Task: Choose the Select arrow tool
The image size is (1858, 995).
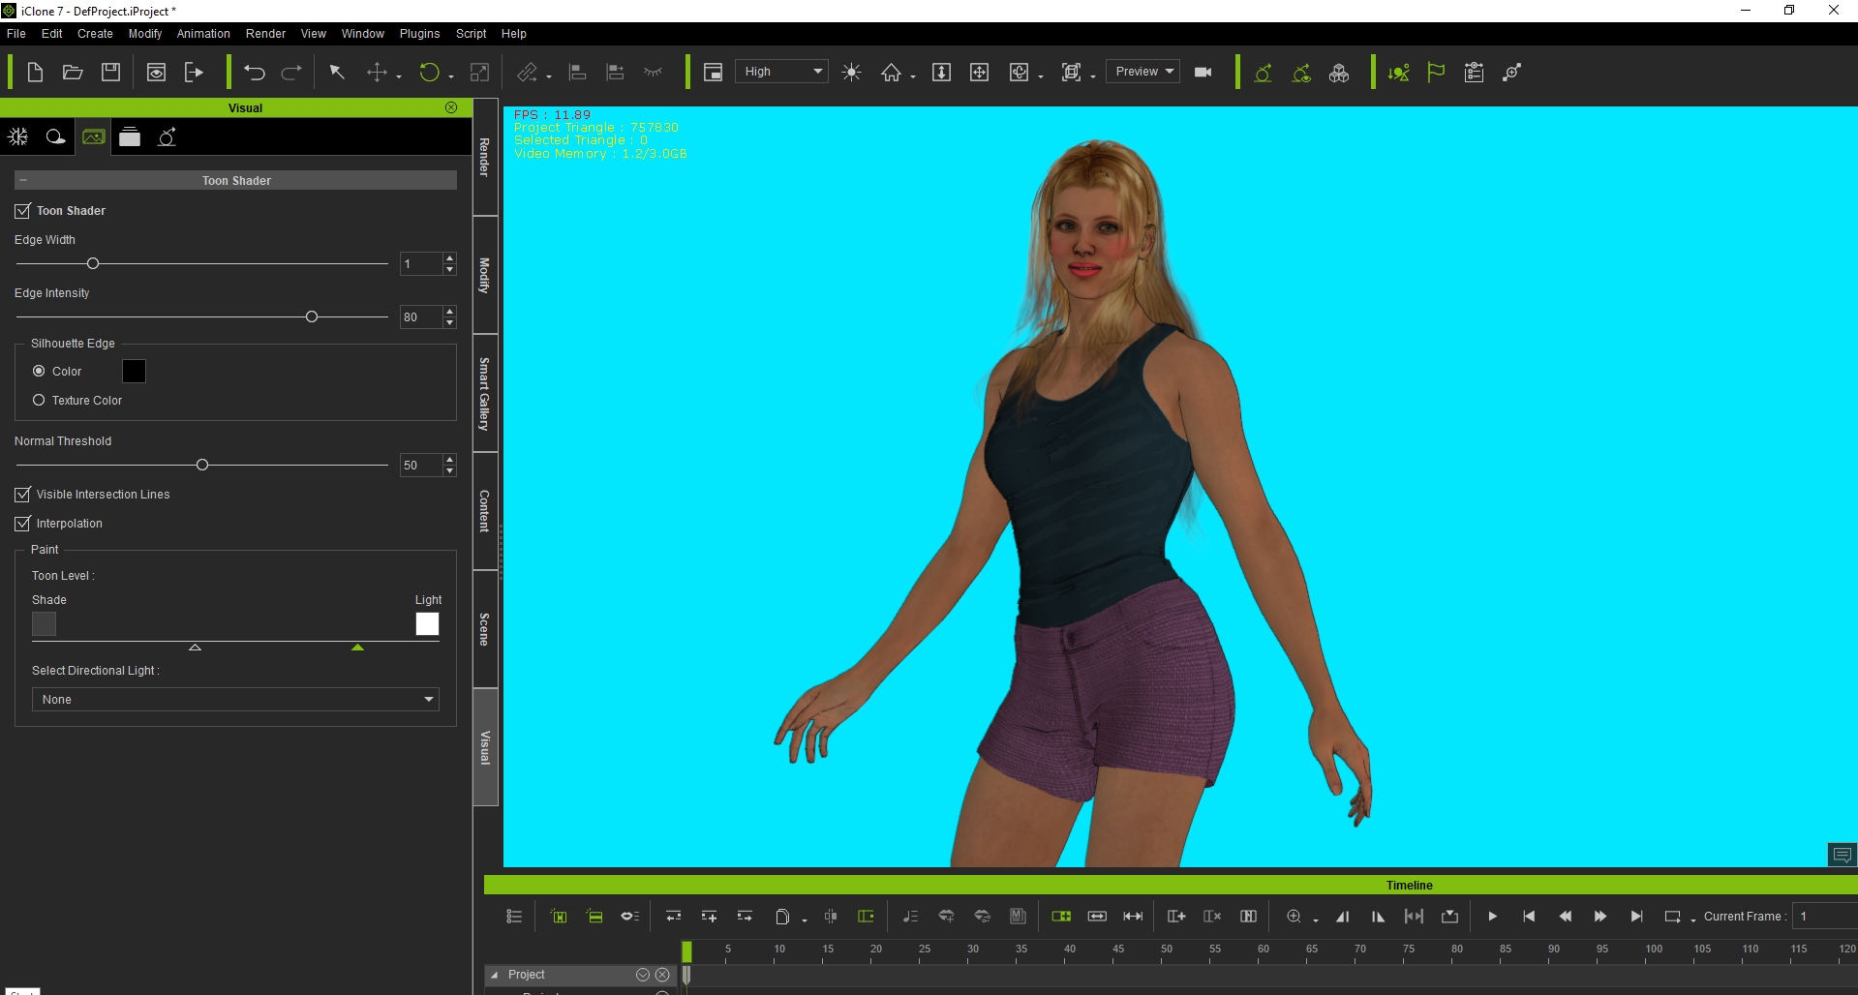Action: click(337, 73)
